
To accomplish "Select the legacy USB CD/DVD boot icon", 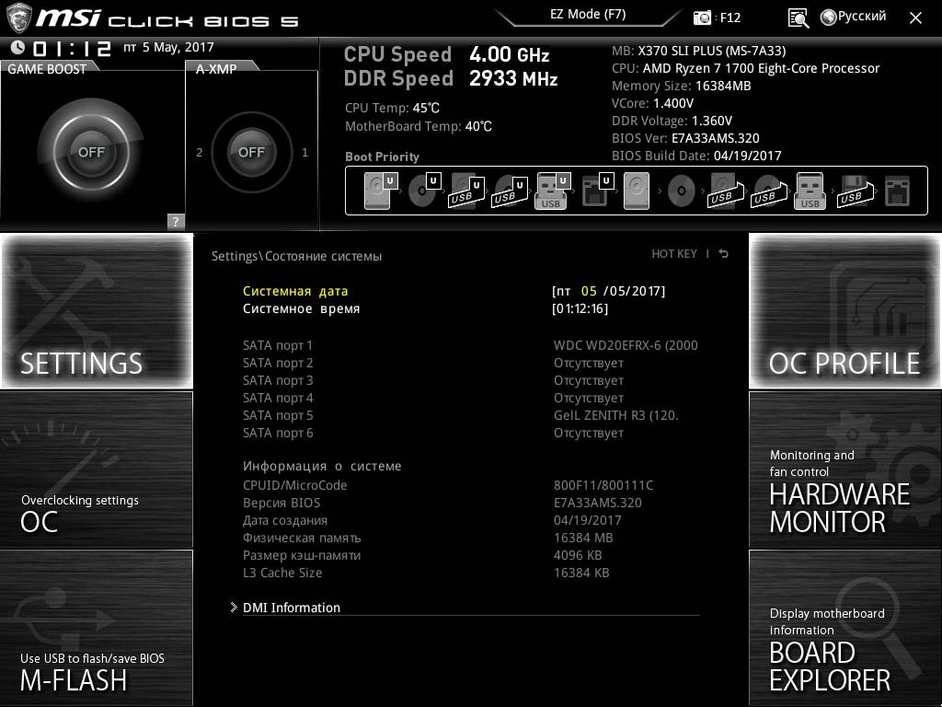I will pos(768,191).
